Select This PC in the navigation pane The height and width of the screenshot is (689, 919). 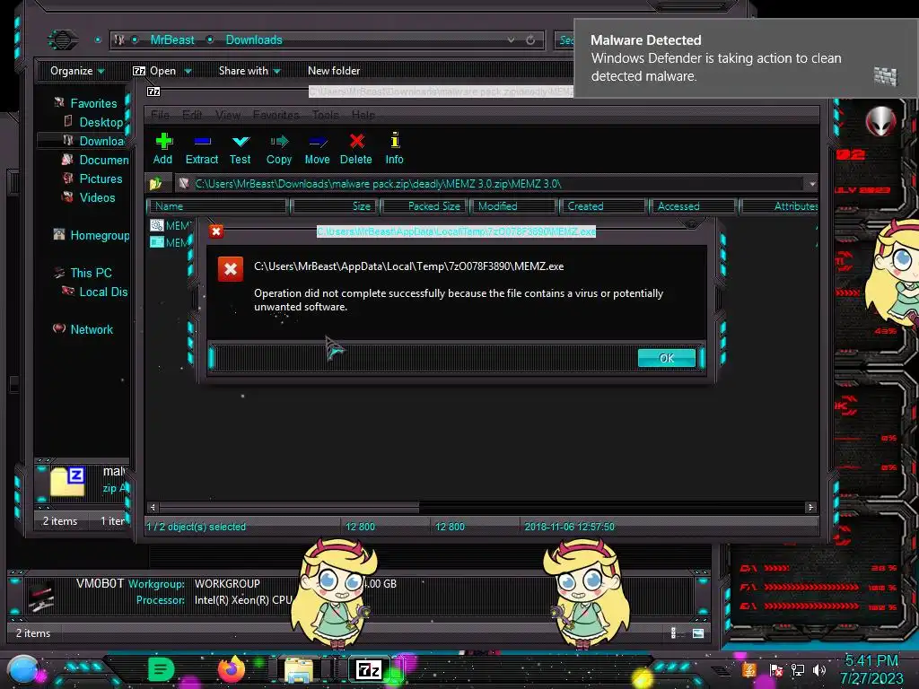91,273
